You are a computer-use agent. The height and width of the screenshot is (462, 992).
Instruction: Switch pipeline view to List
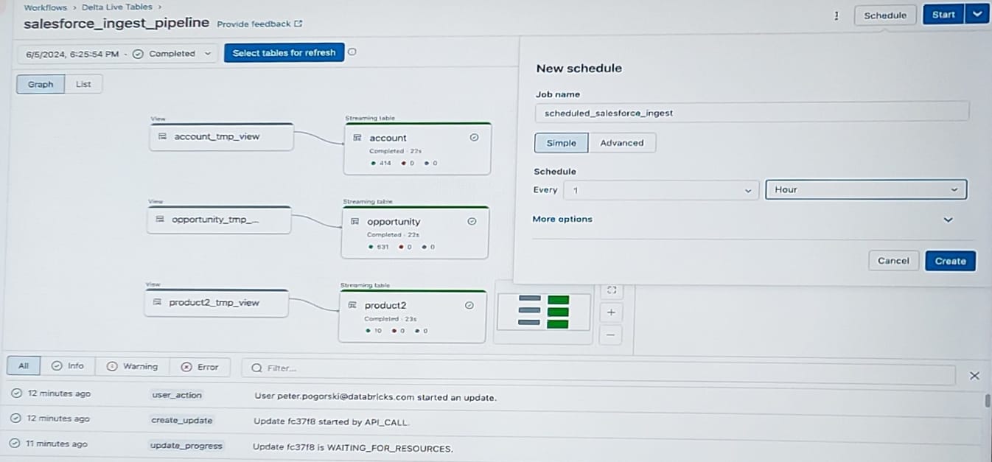(83, 84)
